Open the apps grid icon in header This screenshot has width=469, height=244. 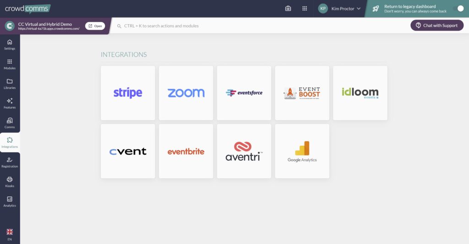point(305,8)
